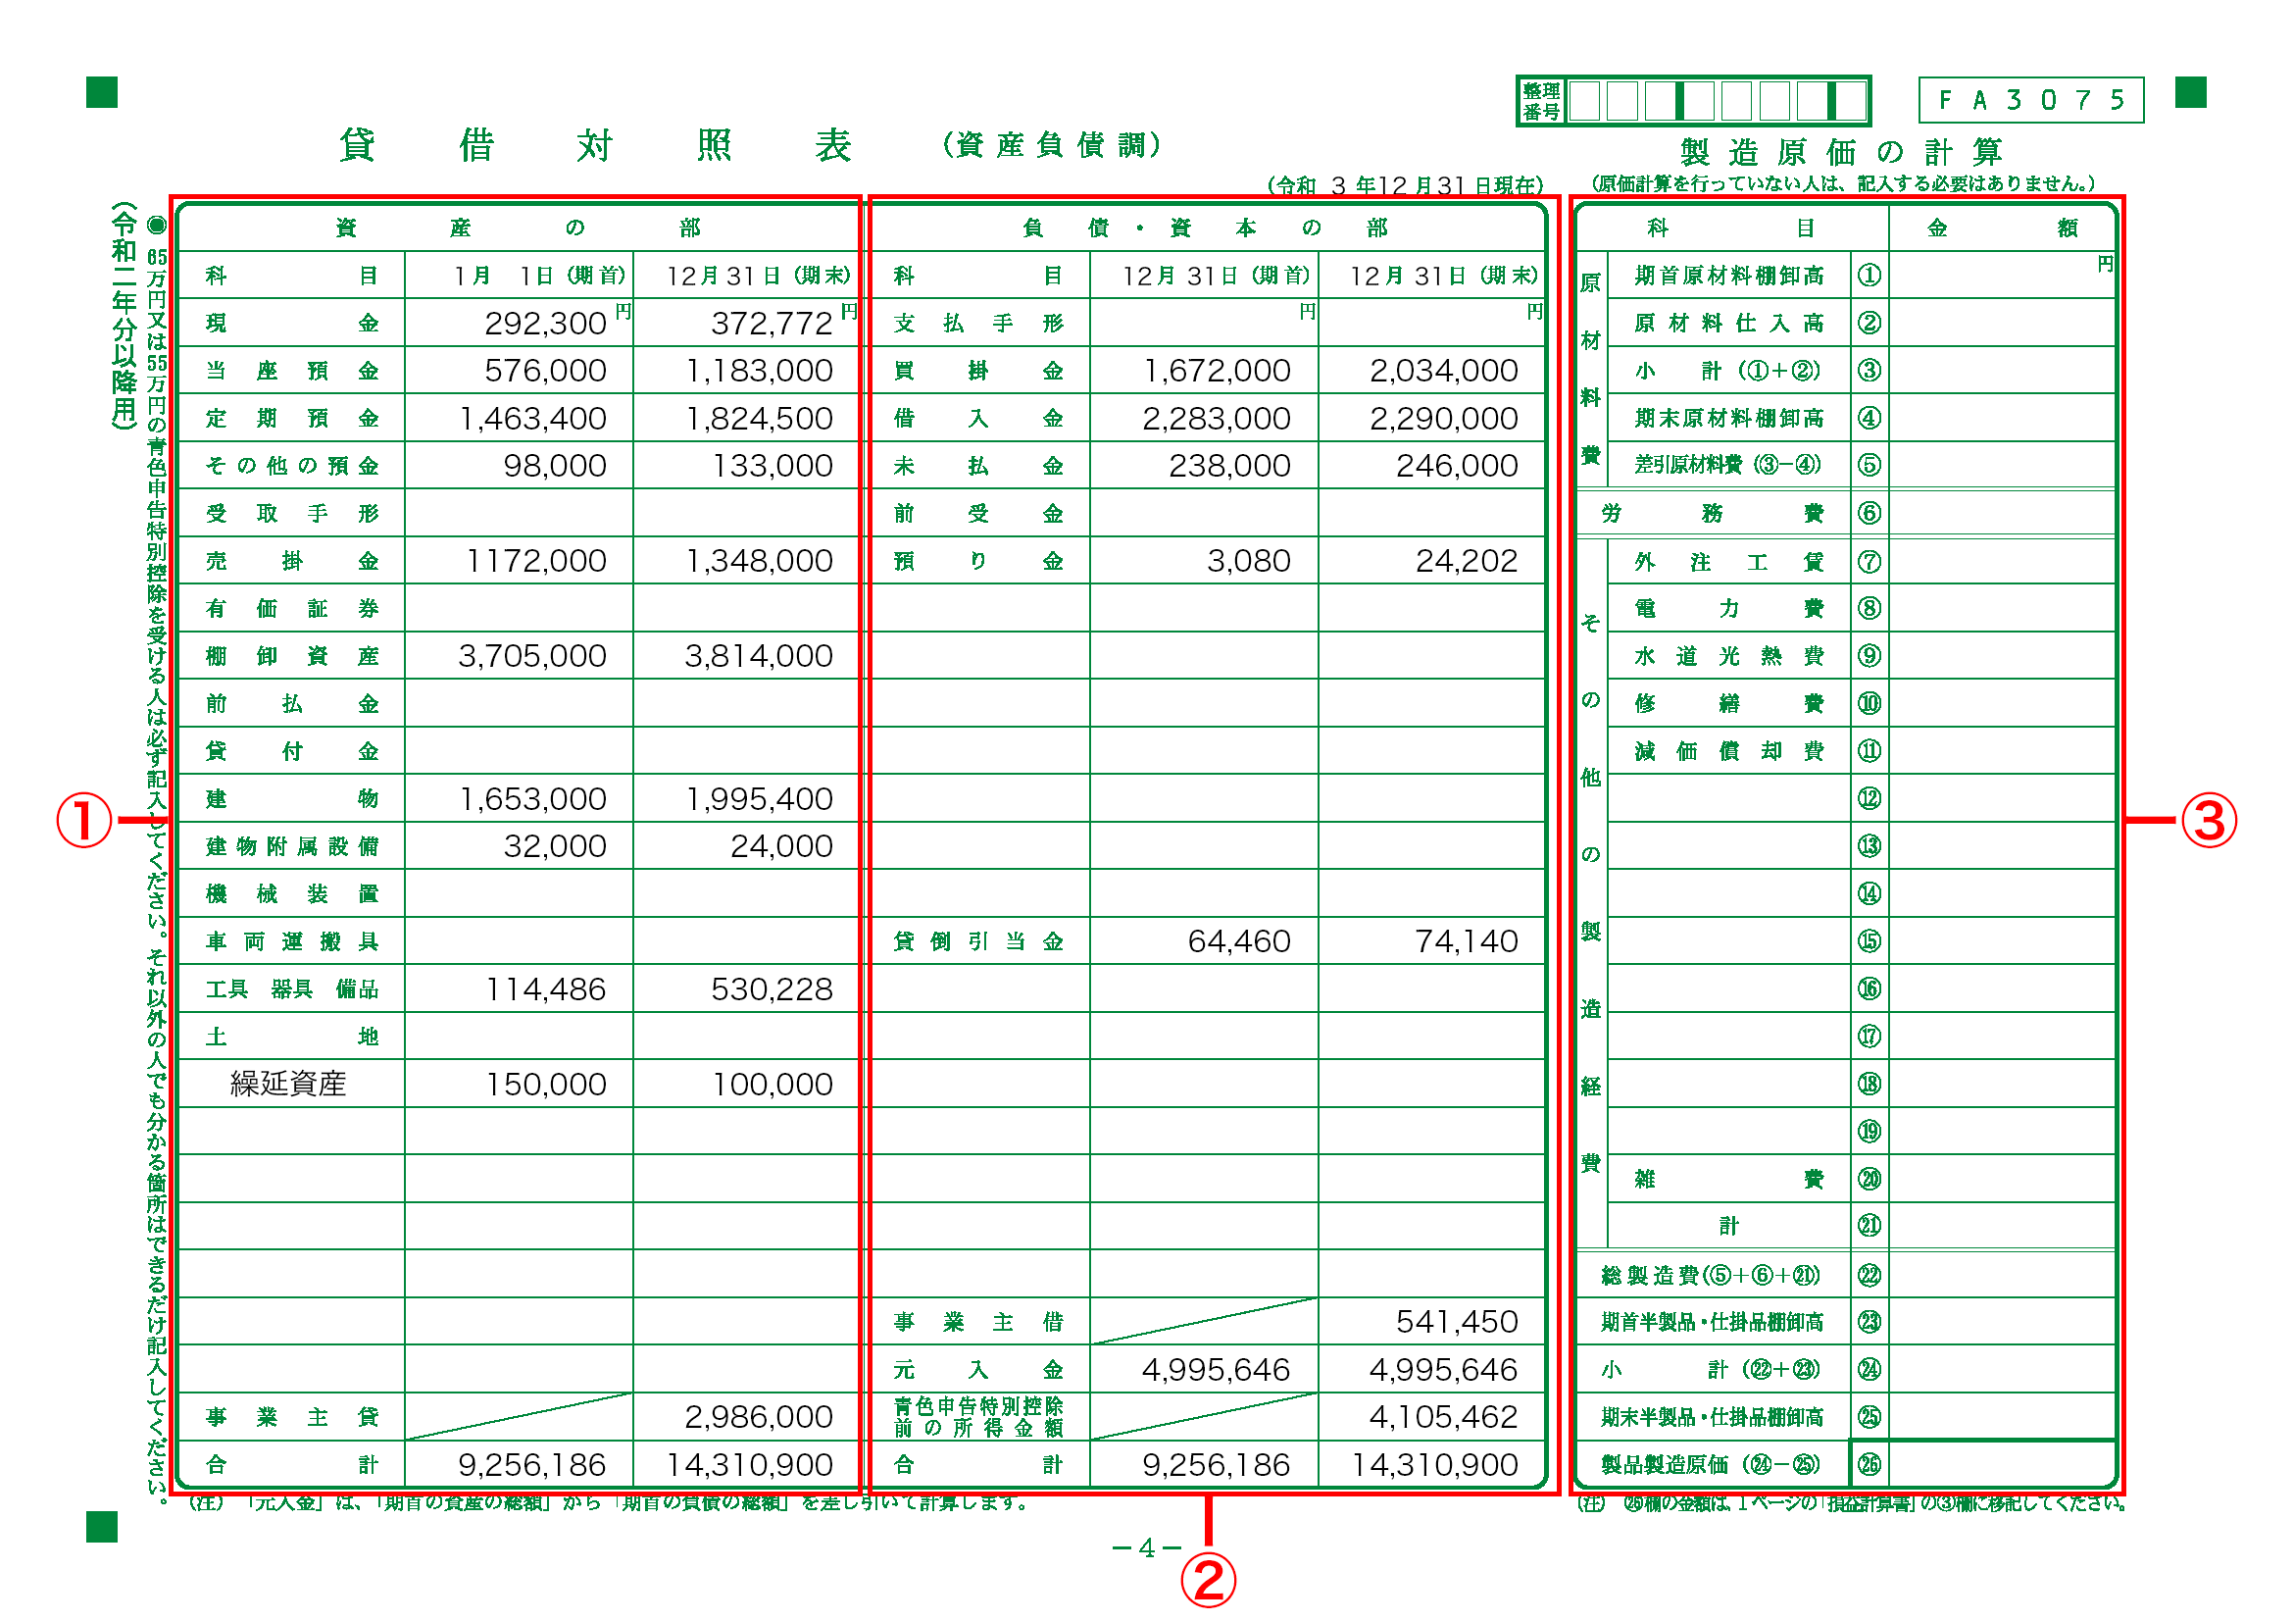Select the 3,705,000 inventory value

[532, 656]
